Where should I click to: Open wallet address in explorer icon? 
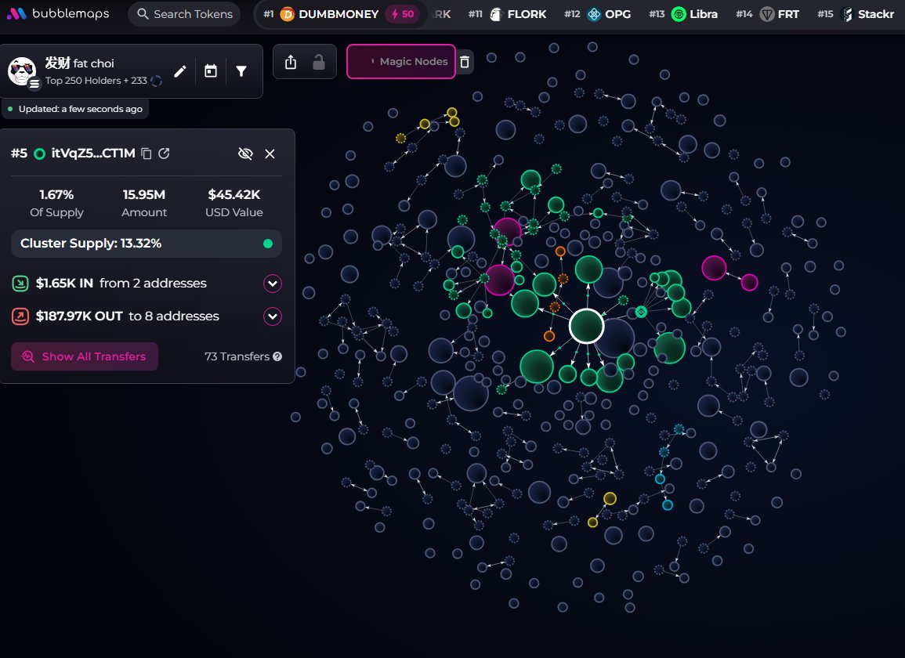[x=164, y=154]
